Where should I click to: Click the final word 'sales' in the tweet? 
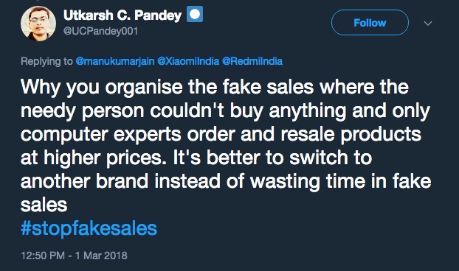coord(44,205)
